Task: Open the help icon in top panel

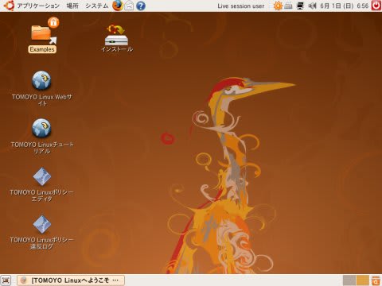Action: (141, 6)
